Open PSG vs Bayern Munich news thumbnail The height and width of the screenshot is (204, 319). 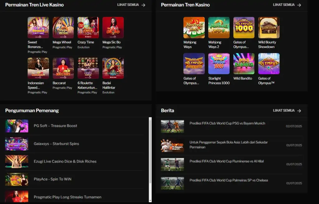tap(172, 126)
